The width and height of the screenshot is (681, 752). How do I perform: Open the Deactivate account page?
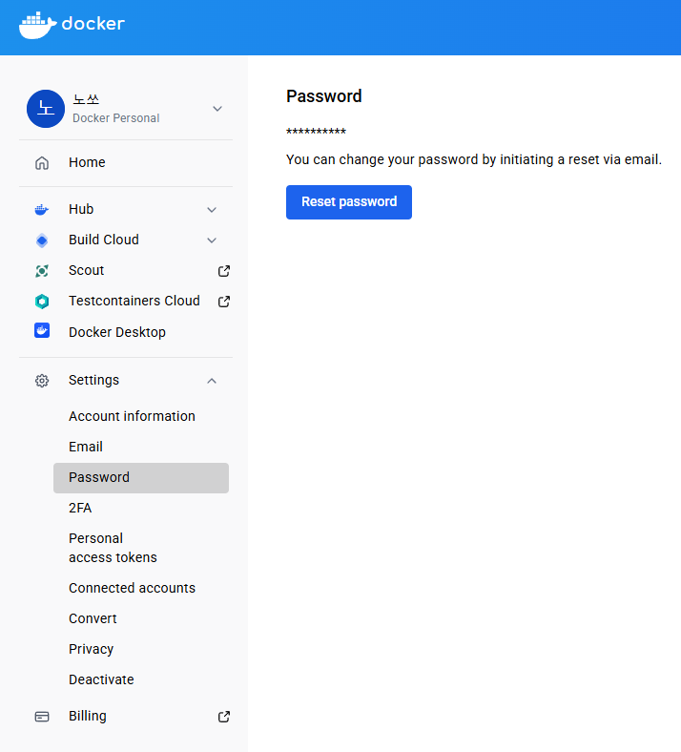point(101,679)
